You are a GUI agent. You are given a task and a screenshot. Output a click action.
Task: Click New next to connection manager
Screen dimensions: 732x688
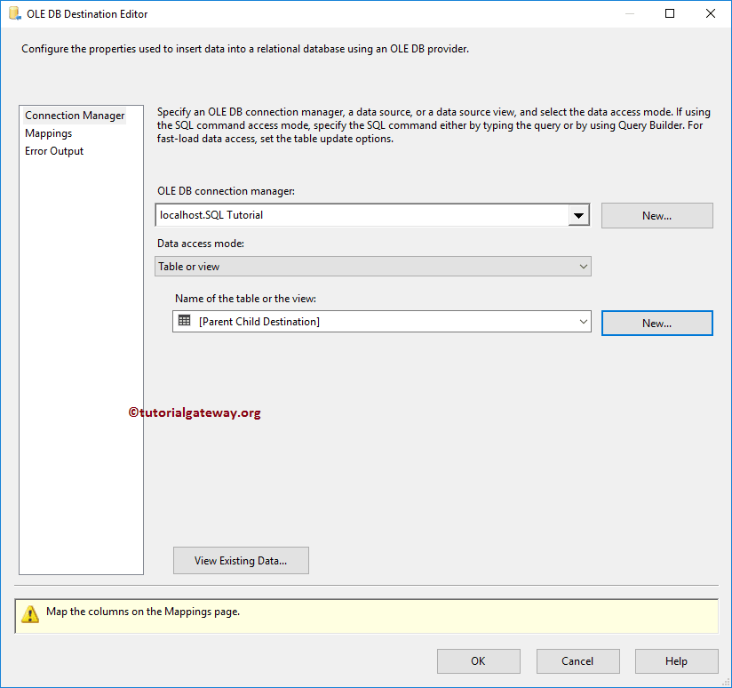(656, 215)
